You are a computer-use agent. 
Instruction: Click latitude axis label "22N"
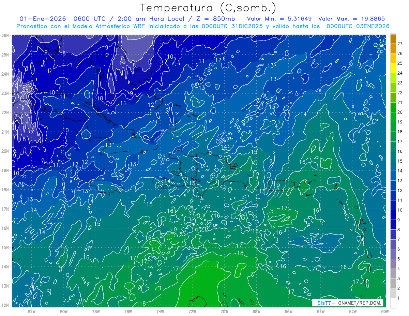tap(5, 112)
